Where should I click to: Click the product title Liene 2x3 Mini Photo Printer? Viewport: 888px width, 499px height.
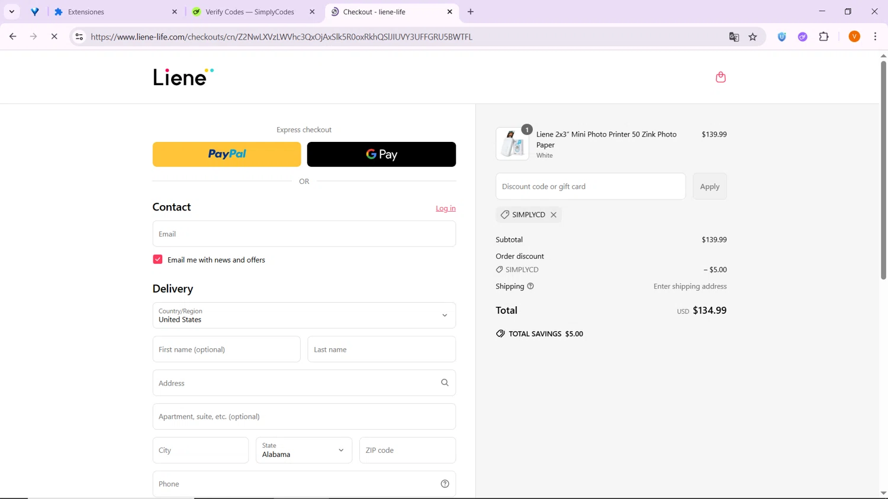click(606, 140)
